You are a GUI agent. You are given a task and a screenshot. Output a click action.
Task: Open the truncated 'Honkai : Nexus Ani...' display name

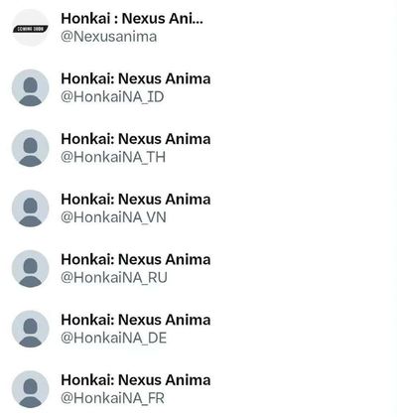132,19
